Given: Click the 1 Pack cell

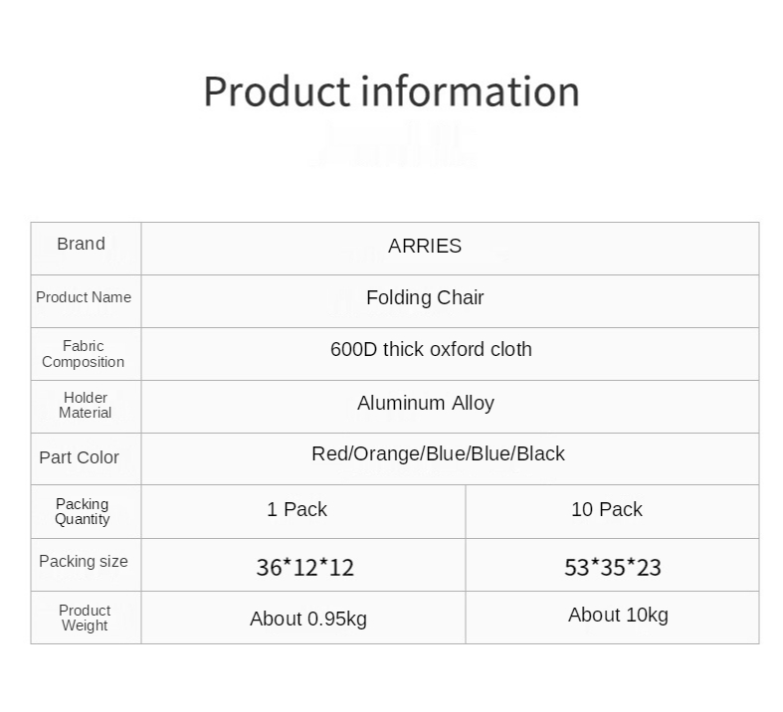Looking at the screenshot, I should (x=296, y=510).
